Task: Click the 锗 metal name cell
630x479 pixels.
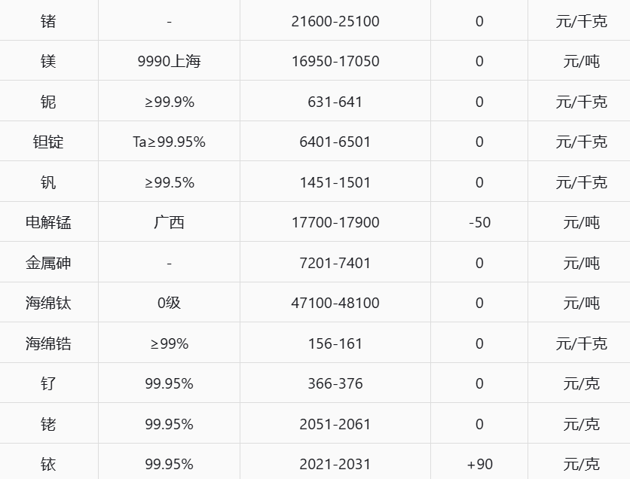Action: click(x=48, y=21)
